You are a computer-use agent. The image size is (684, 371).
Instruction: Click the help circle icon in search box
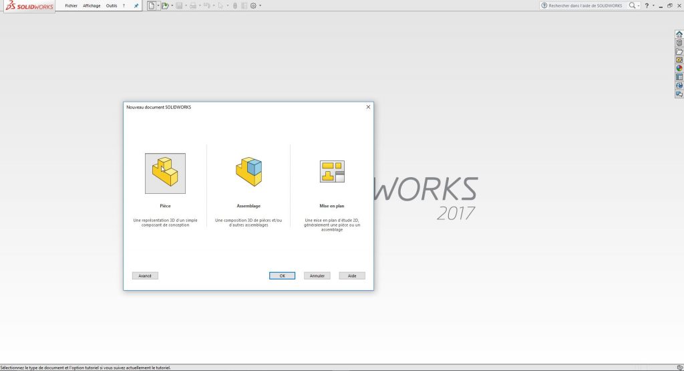[544, 5]
